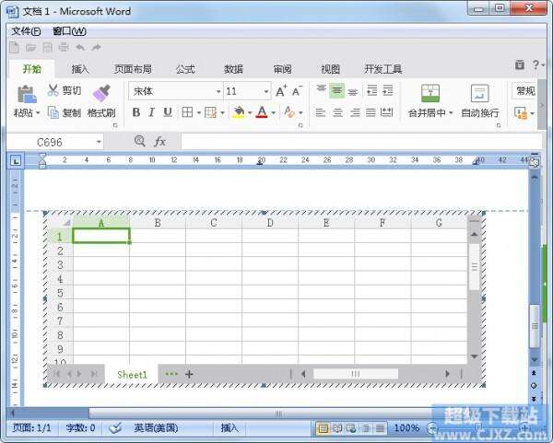Open the cell borders icon
The height and width of the screenshot is (443, 553).
point(187,112)
